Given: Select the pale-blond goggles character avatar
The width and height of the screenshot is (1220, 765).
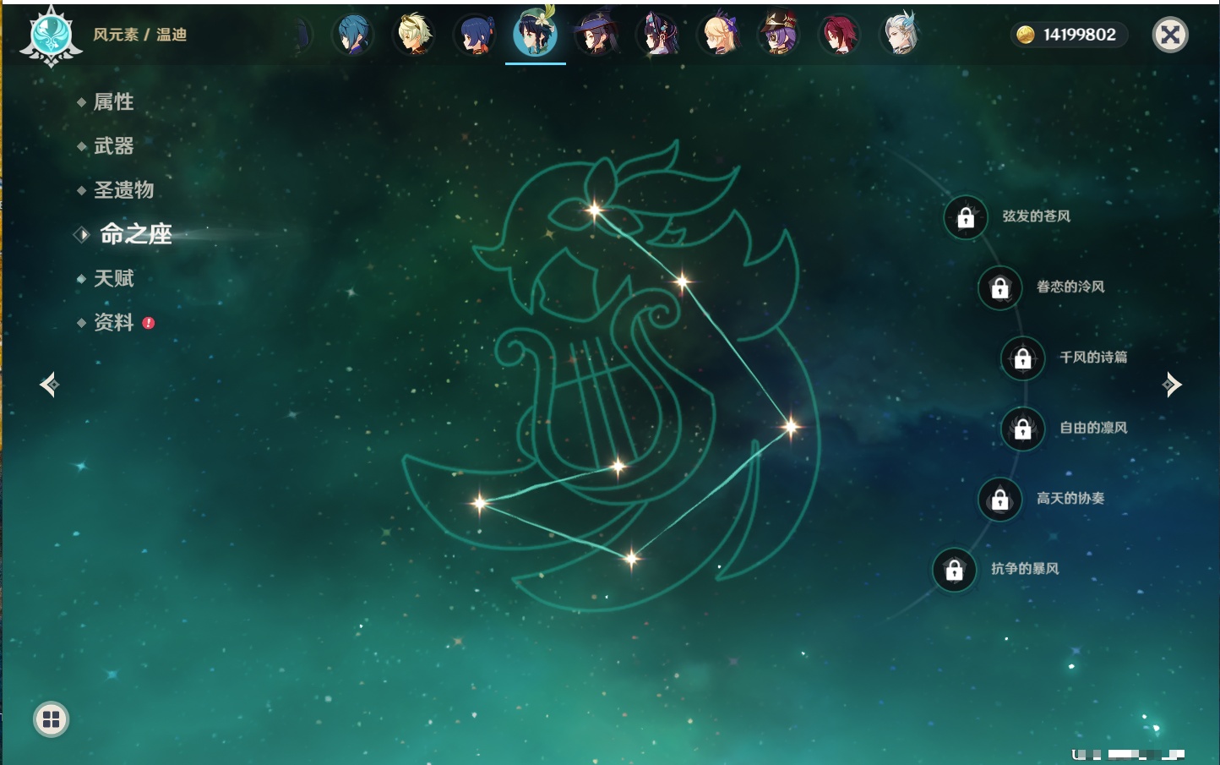Looking at the screenshot, I should 414,35.
